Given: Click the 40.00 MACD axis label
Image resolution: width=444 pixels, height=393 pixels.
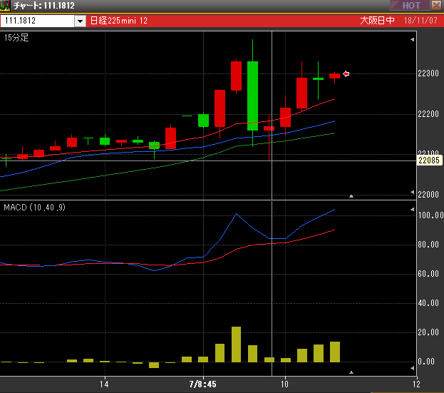Looking at the screenshot, I should coord(428,303).
